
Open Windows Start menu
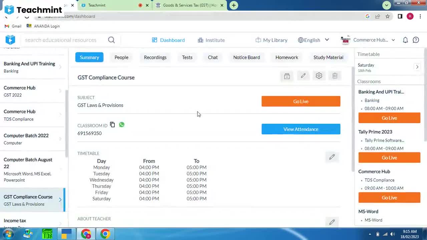click(8, 234)
